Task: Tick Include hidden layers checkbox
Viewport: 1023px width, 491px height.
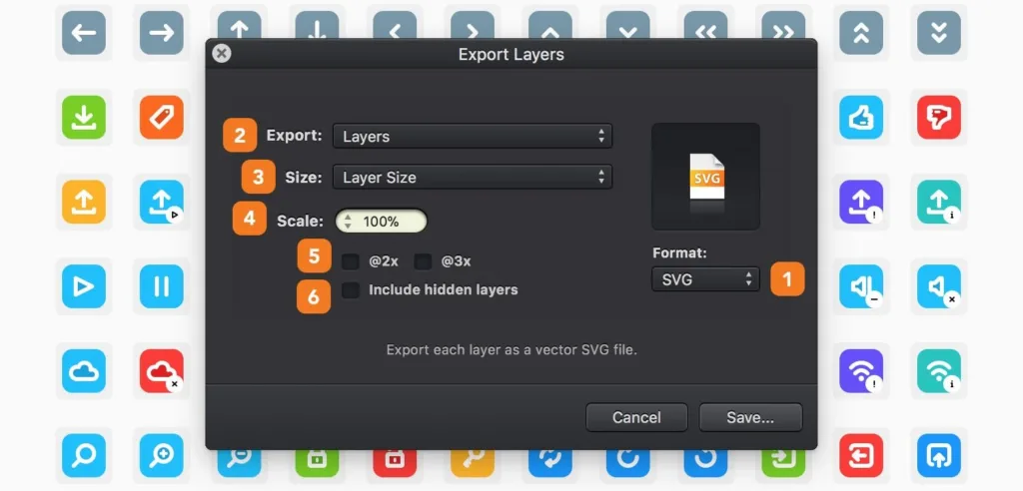Action: [351, 290]
